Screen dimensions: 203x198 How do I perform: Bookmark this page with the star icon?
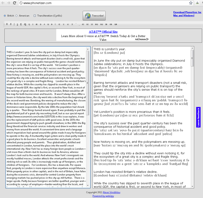pyautogui.click(x=191, y=3)
